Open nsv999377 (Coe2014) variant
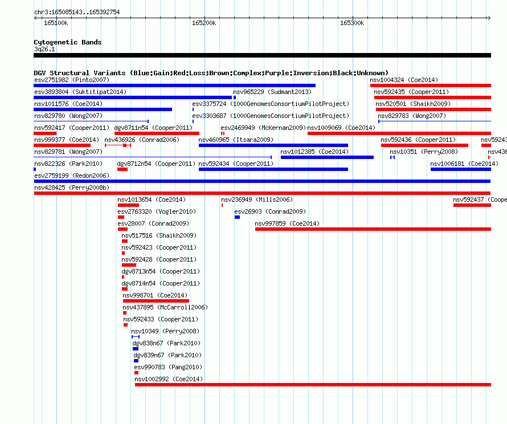 tap(67, 140)
